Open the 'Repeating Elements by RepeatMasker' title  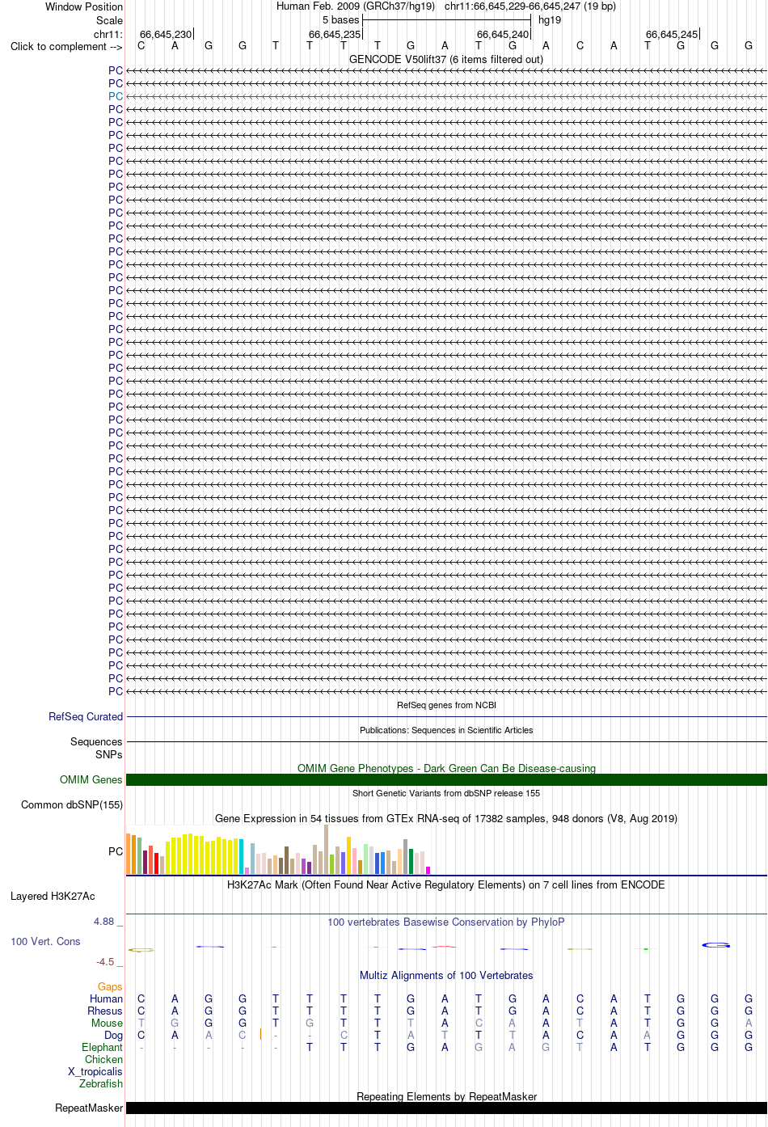(x=446, y=1096)
